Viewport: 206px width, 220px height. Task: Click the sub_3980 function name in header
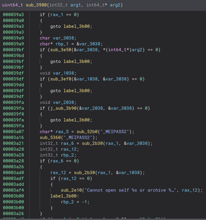[x=33, y=5]
